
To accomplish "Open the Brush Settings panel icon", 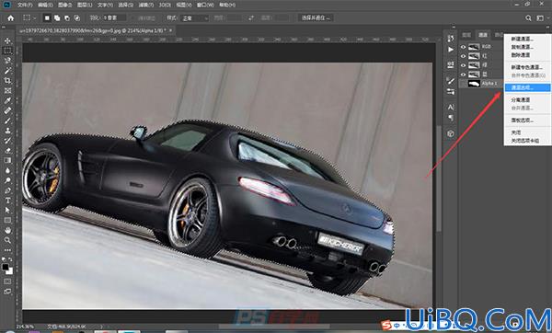I will pyautogui.click(x=451, y=92).
